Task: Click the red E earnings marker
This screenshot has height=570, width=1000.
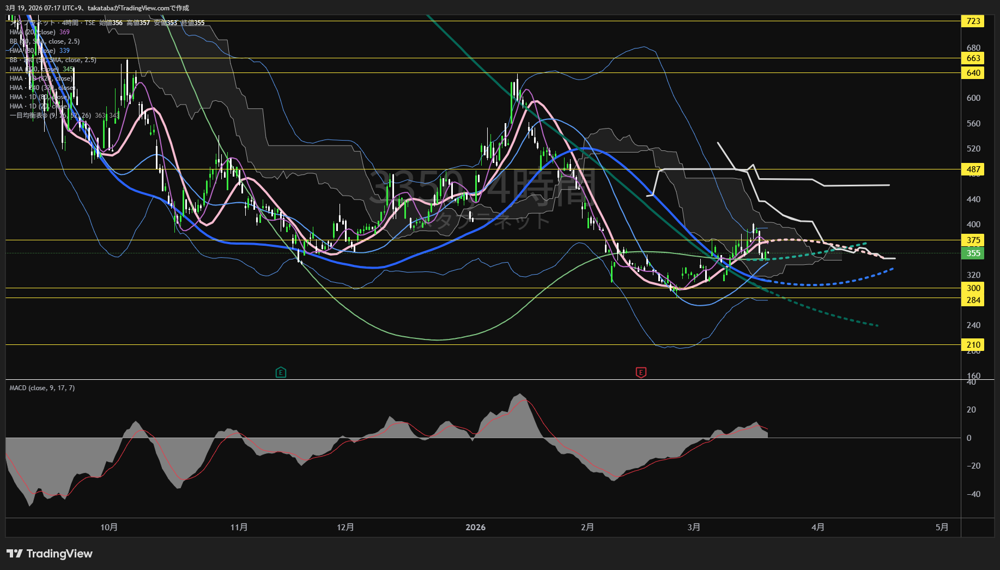Action: point(641,373)
